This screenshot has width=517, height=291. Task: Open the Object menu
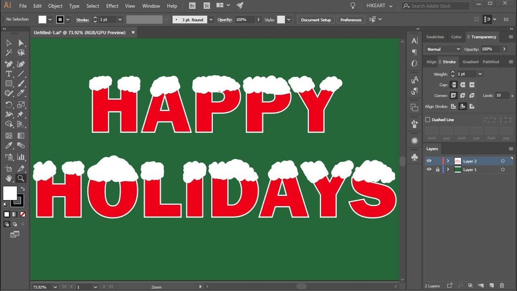[55, 6]
